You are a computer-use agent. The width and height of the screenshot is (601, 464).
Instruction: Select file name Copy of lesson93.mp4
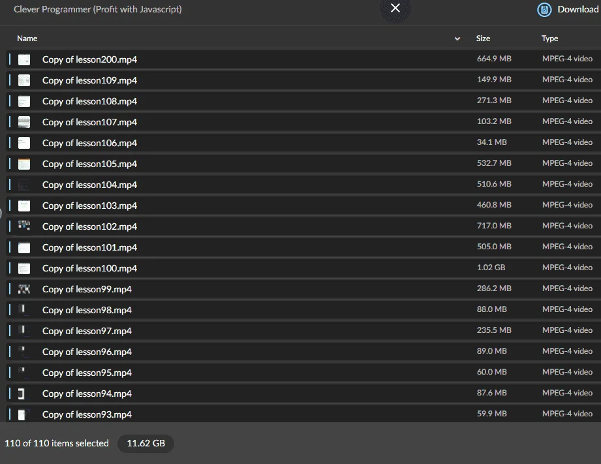coord(87,414)
